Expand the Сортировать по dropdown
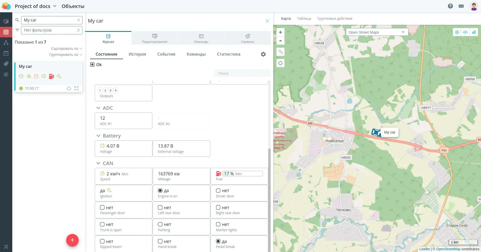The height and width of the screenshot is (252, 481). [67, 49]
